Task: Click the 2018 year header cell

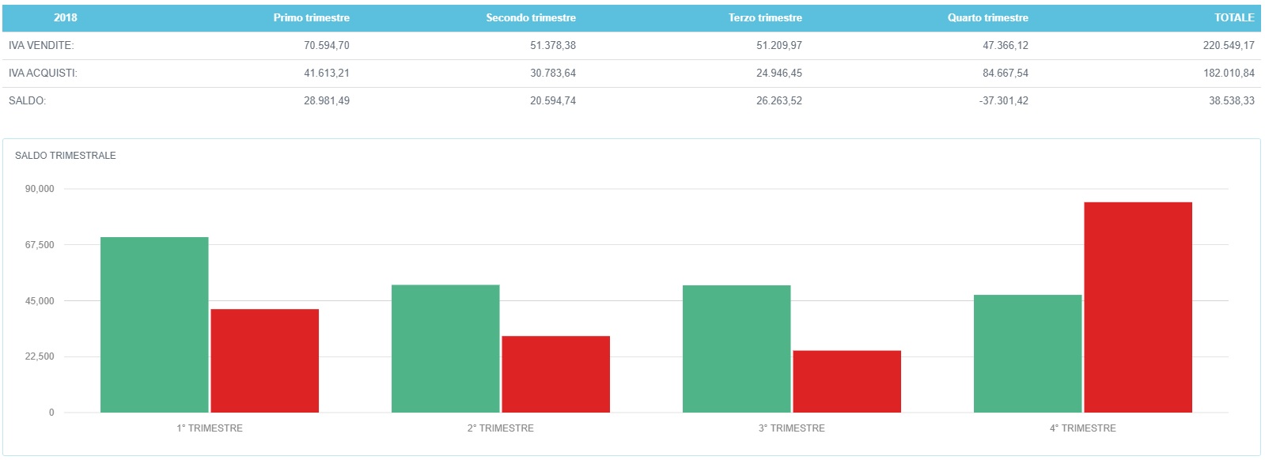Action: click(66, 17)
